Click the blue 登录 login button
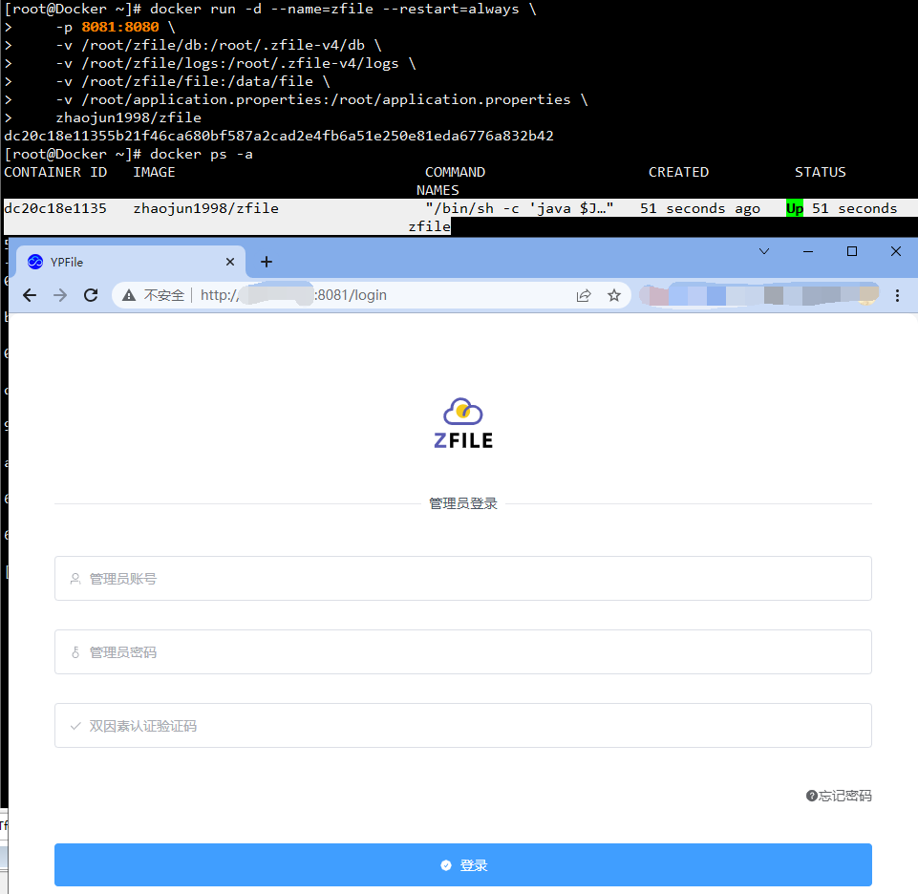 (x=463, y=864)
